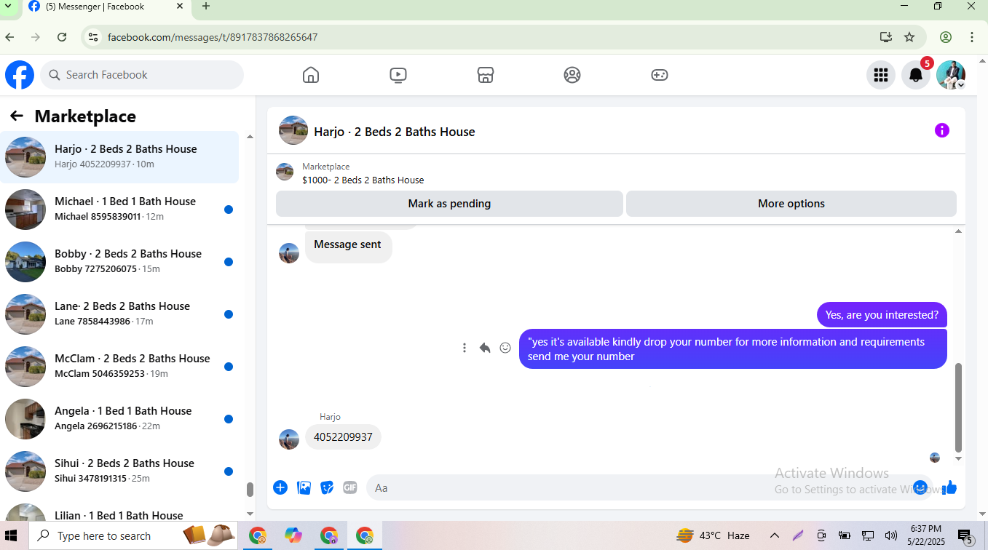Viewport: 988px width, 550px height.
Task: Select the Messenger | Facebook browser tab
Action: tap(106, 7)
